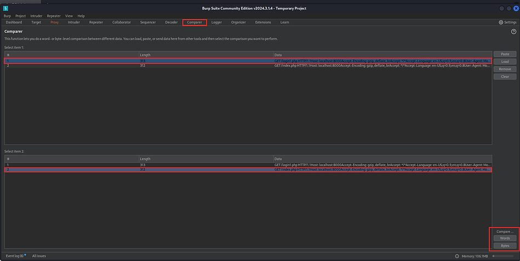Click Memory: 106.1MB status text
The width and height of the screenshot is (520, 261).
click(x=475, y=256)
